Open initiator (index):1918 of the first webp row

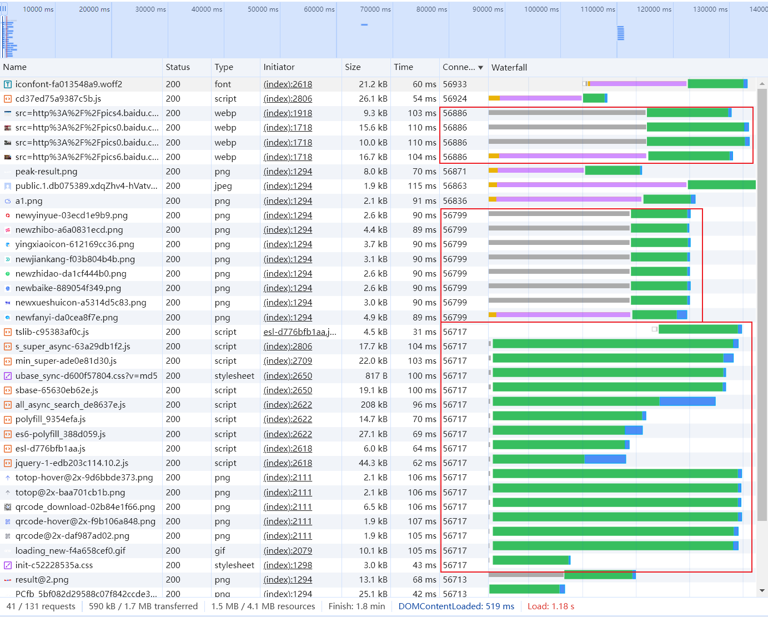click(288, 113)
